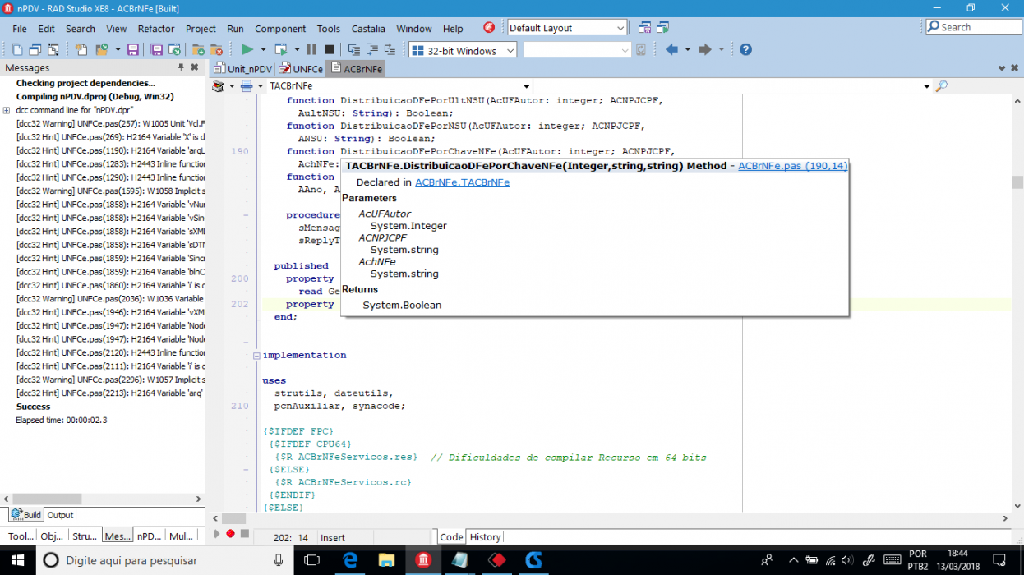Open the method navigation dropdown
1024x575 pixels.
click(927, 86)
